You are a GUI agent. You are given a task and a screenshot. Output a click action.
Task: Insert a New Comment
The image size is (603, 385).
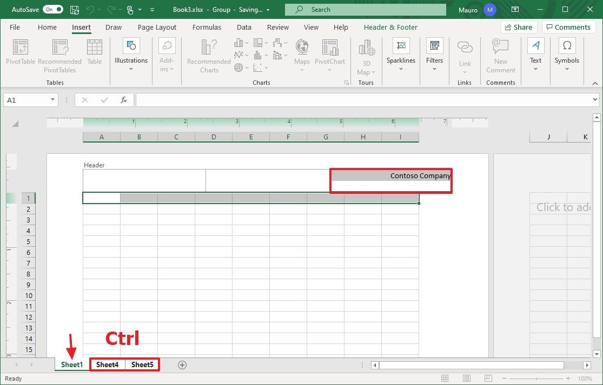pyautogui.click(x=500, y=54)
